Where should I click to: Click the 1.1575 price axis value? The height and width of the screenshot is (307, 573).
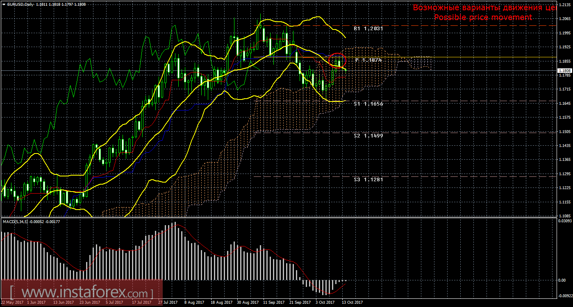click(x=565, y=117)
